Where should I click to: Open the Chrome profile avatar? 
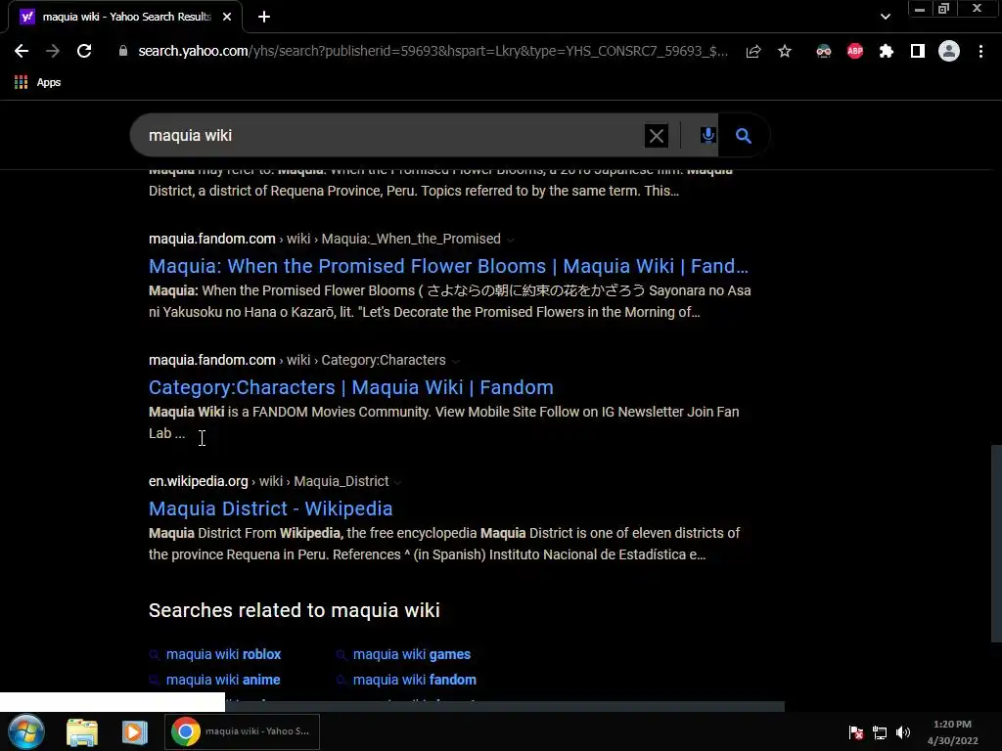point(949,51)
